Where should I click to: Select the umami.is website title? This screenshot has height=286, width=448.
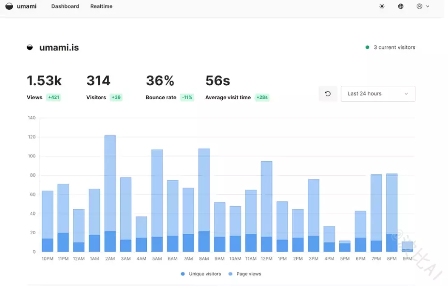tap(59, 48)
